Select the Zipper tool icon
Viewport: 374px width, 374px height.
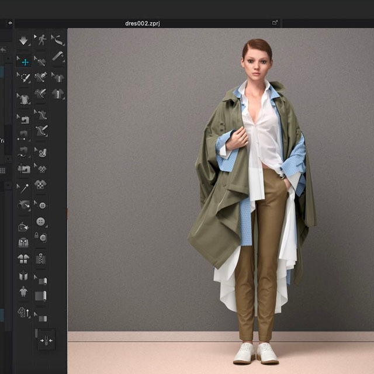(x=40, y=257)
